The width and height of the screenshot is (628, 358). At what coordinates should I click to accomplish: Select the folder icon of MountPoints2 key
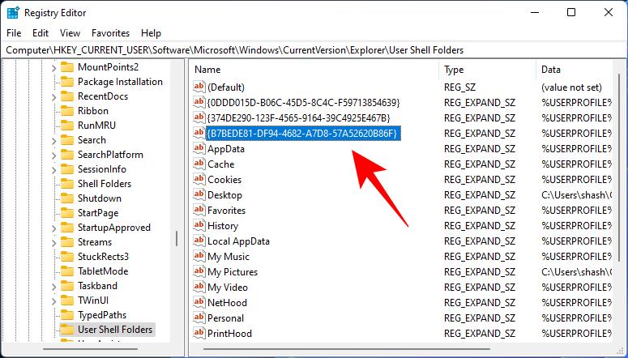click(68, 67)
